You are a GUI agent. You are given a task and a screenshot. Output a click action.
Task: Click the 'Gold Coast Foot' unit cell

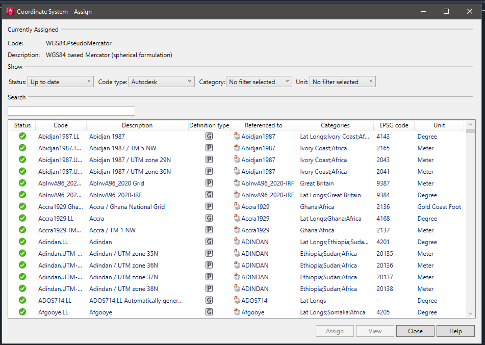pyautogui.click(x=439, y=207)
